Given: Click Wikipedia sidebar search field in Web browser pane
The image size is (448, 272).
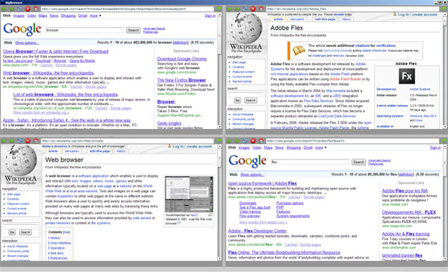Looking at the screenshot, I should (x=20, y=227).
